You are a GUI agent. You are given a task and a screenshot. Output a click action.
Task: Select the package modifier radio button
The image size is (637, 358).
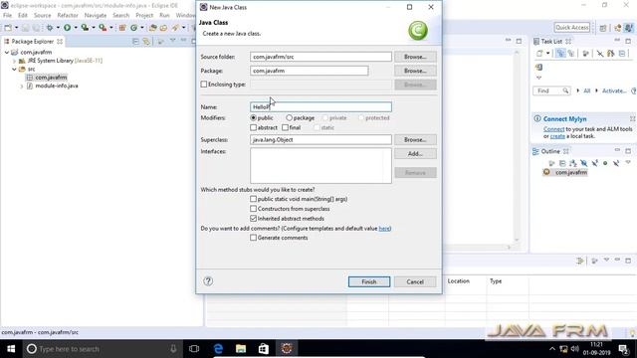(x=289, y=117)
